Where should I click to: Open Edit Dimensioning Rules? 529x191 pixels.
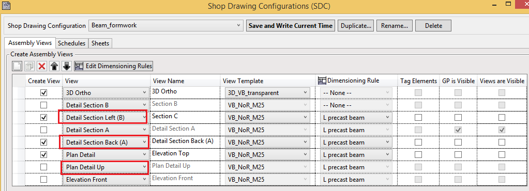point(114,66)
